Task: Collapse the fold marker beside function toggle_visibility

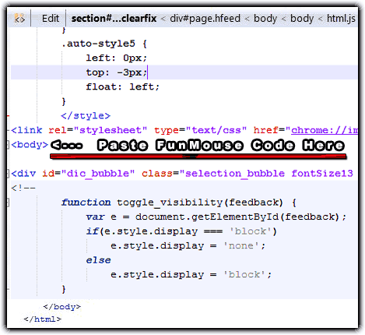Action: point(8,203)
